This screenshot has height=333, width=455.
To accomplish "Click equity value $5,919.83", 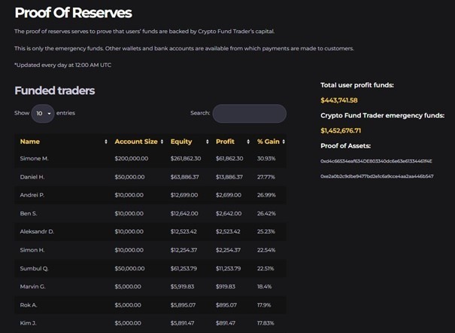I will click(x=182, y=286).
